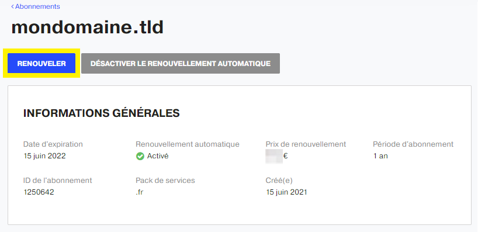
Task: Click the Prix de renouvellement label
Action: 306,144
